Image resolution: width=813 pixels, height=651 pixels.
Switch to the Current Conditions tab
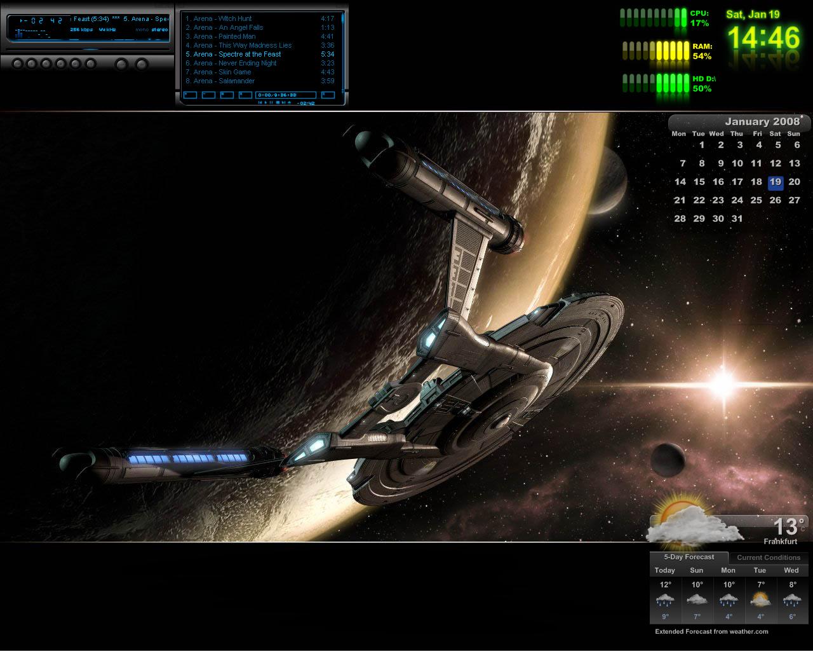(769, 558)
